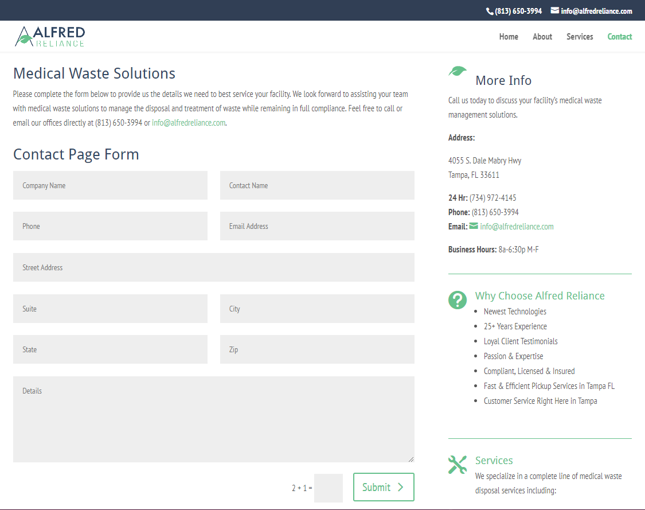Click the Tampa, FL 33611 line
Viewport: 645px width, 510px height.
tap(474, 175)
